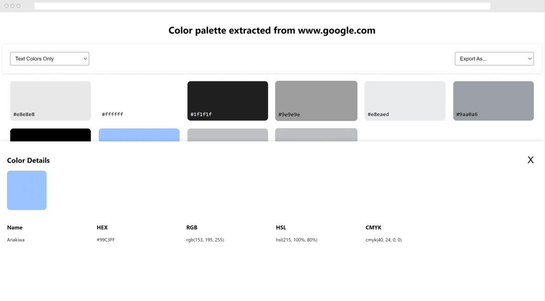Select the #ffffff color swatch
This screenshot has height=301, width=545.
[x=139, y=100]
